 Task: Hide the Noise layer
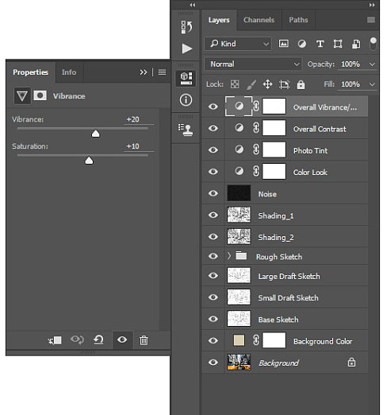coord(213,193)
